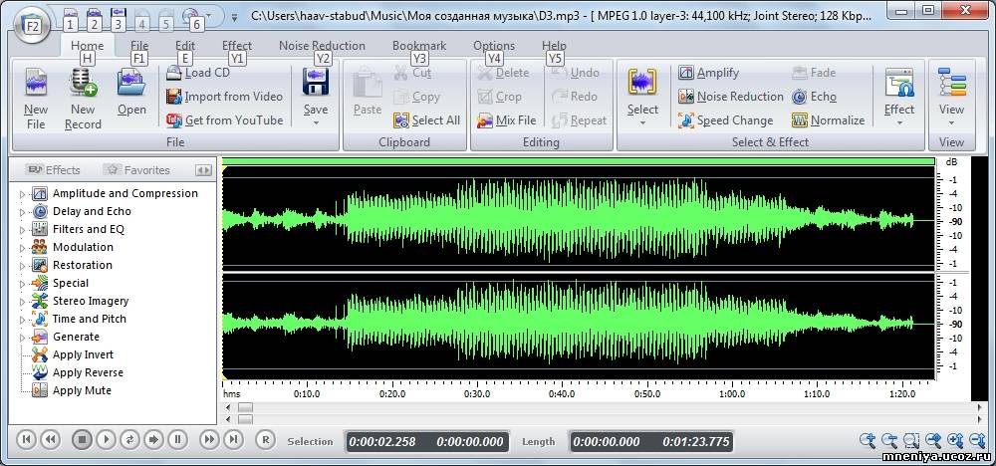This screenshot has height=466, width=996.
Task: Open the Customize Quick Access Toolbar arrow
Action: (x=234, y=17)
